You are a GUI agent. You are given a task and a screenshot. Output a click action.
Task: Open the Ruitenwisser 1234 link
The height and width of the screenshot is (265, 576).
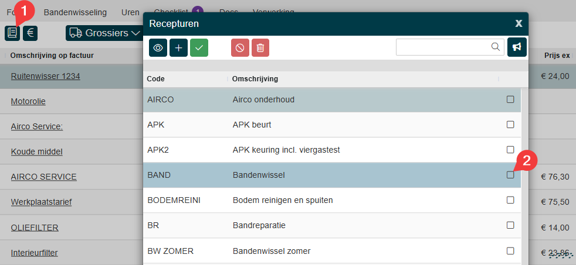click(x=45, y=76)
